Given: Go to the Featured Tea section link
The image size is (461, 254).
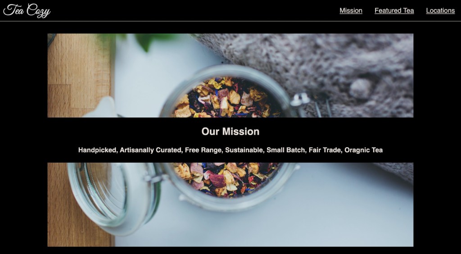Looking at the screenshot, I should pos(394,11).
